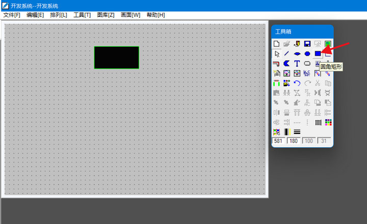Open the color palette grid icon

tap(328, 122)
